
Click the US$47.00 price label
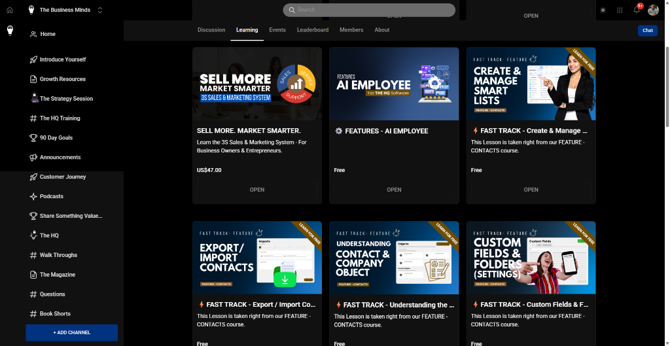point(209,170)
